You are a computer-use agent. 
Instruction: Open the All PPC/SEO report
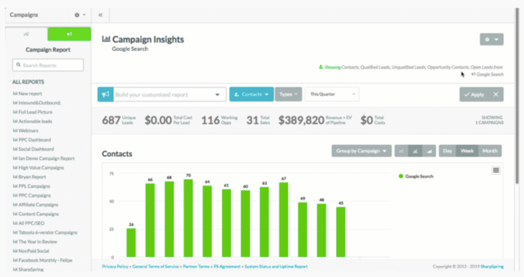tap(29, 223)
